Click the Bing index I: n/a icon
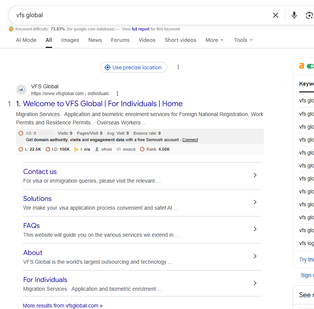The image size is (314, 309). click(76, 149)
